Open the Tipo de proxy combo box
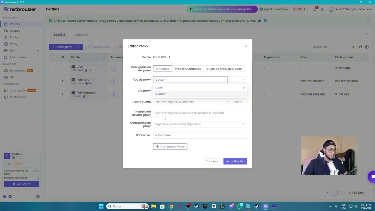Screen dimensions: 375x211 (190, 79)
